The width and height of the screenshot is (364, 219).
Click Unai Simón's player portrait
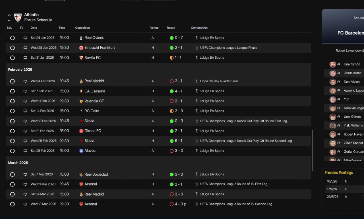pos(332,64)
